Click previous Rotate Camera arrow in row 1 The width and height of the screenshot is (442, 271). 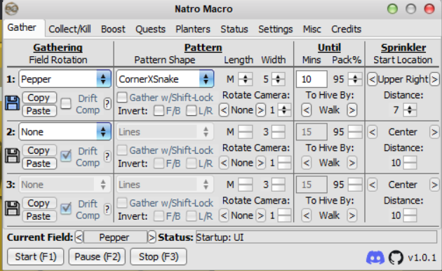tap(224, 110)
